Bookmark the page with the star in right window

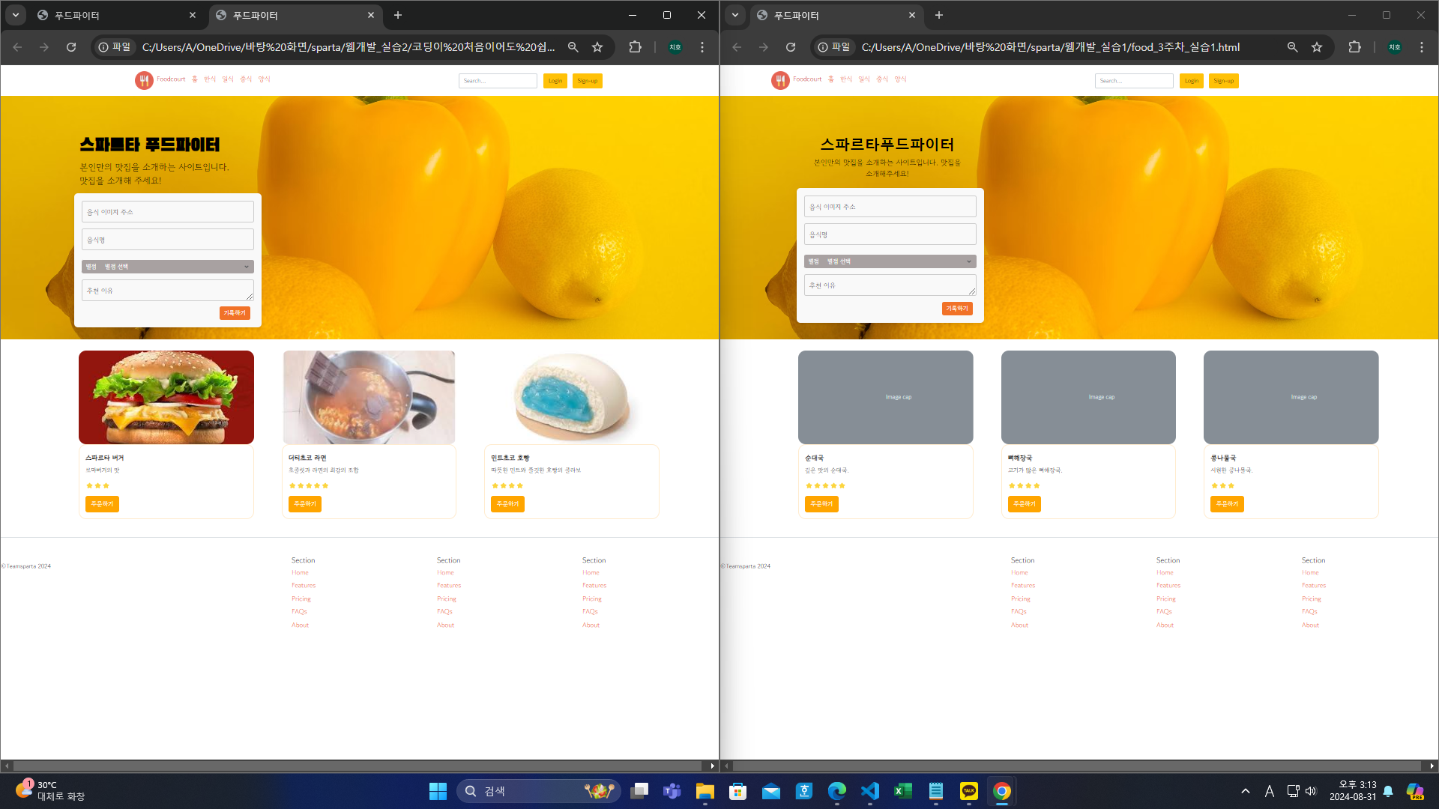click(1317, 47)
